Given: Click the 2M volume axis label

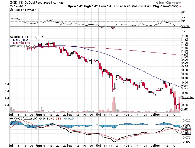Looking at the screenshot, I should coord(7,105).
